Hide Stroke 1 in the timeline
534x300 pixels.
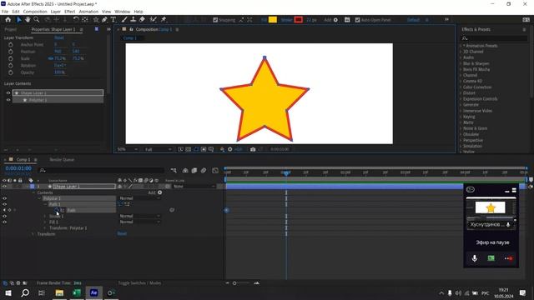pos(4,216)
